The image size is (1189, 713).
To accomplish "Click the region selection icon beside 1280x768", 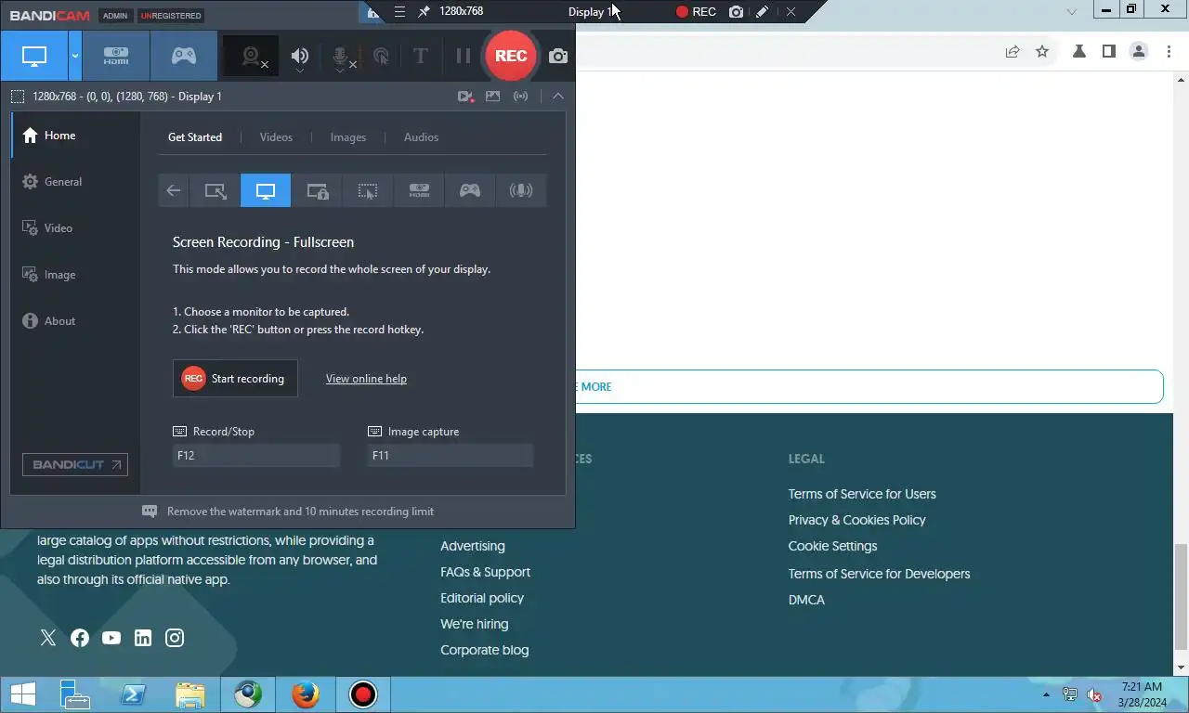I will [x=18, y=97].
